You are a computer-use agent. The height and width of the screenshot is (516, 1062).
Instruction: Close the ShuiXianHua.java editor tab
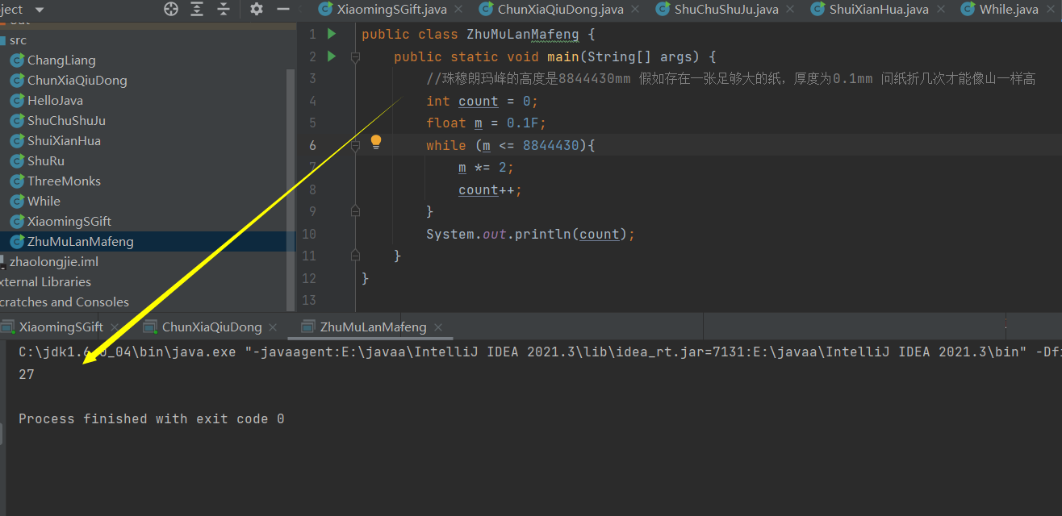point(940,10)
